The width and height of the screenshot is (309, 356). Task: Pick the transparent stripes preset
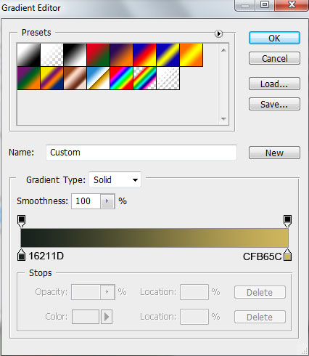(x=168, y=78)
